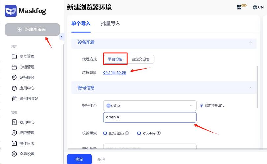The image size is (267, 164).
Task: Tick the Cookie checkbox
Action: [x=139, y=133]
